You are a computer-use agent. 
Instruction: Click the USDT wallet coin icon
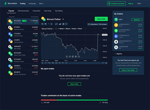click(x=116, y=19)
